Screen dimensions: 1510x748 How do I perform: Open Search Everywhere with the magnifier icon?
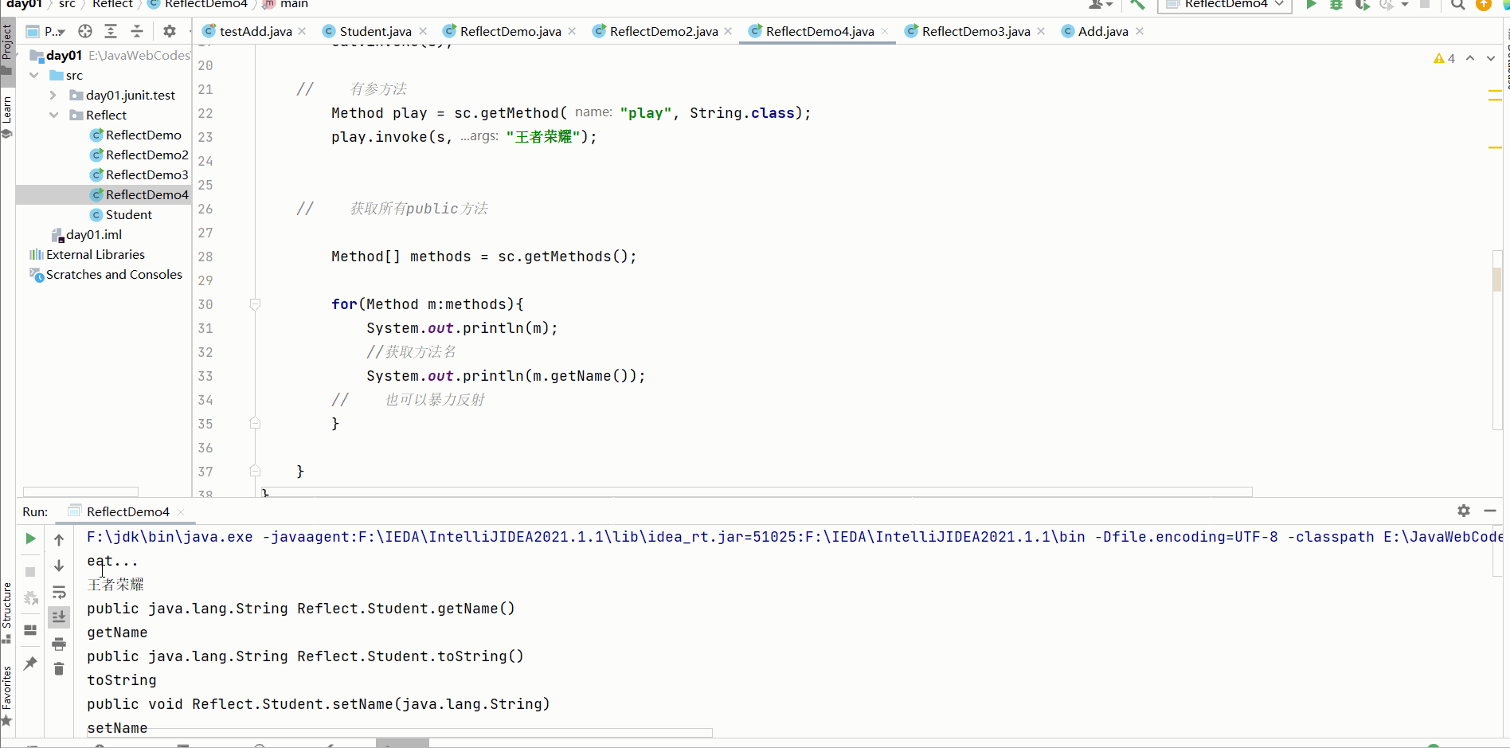tap(1457, 4)
